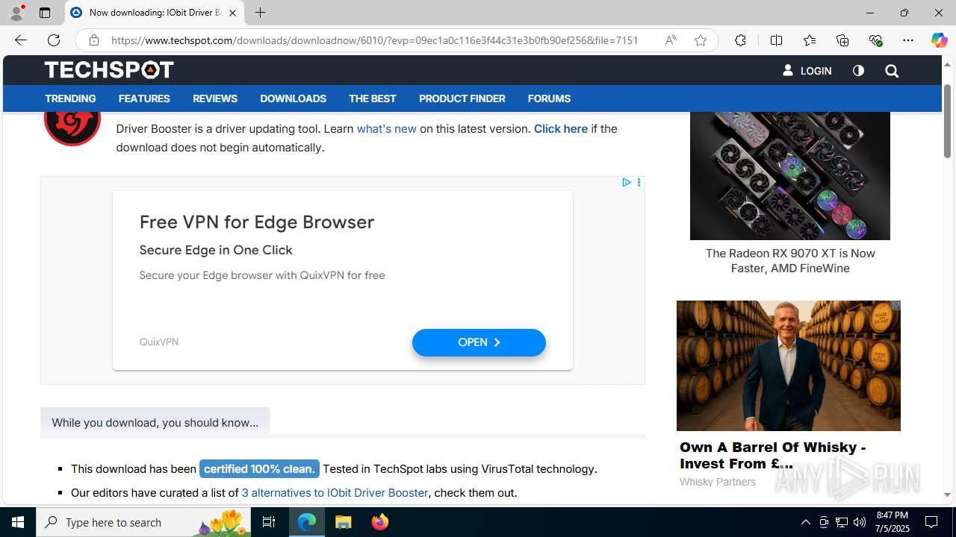Click the Whisky Partners sponsor label
956x537 pixels.
coord(717,483)
